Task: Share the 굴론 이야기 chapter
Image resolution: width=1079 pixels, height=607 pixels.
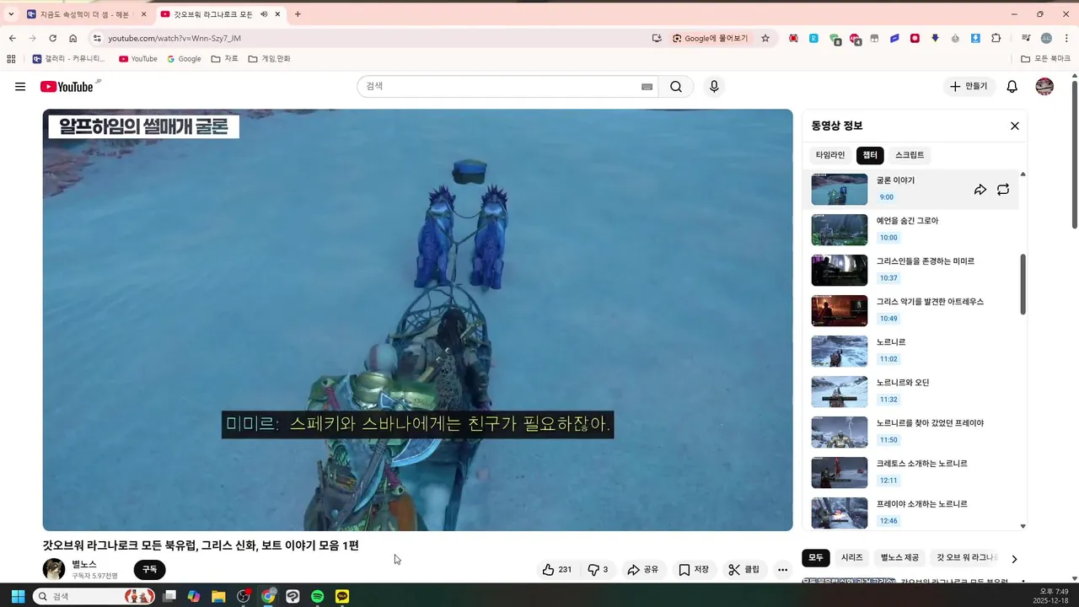Action: point(980,190)
